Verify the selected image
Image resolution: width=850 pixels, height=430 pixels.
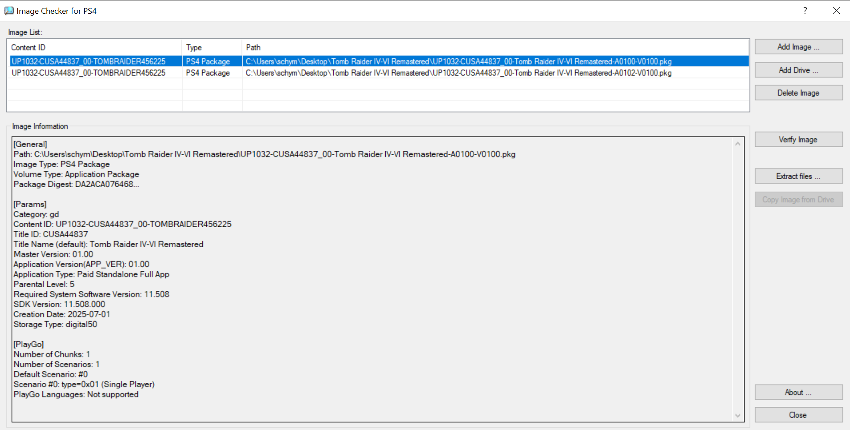tap(798, 140)
